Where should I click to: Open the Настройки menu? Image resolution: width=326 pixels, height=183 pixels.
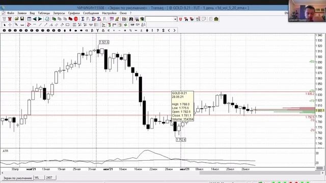110,13
